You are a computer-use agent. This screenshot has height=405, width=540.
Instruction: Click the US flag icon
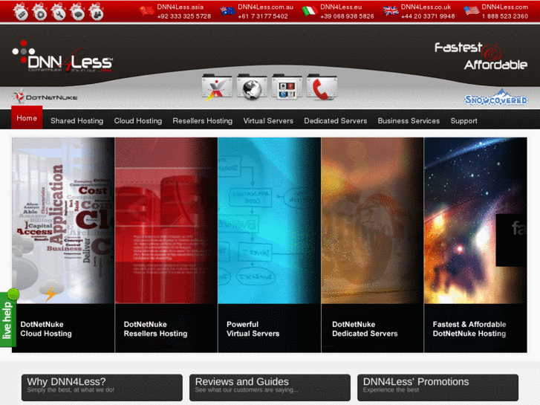[x=471, y=10]
